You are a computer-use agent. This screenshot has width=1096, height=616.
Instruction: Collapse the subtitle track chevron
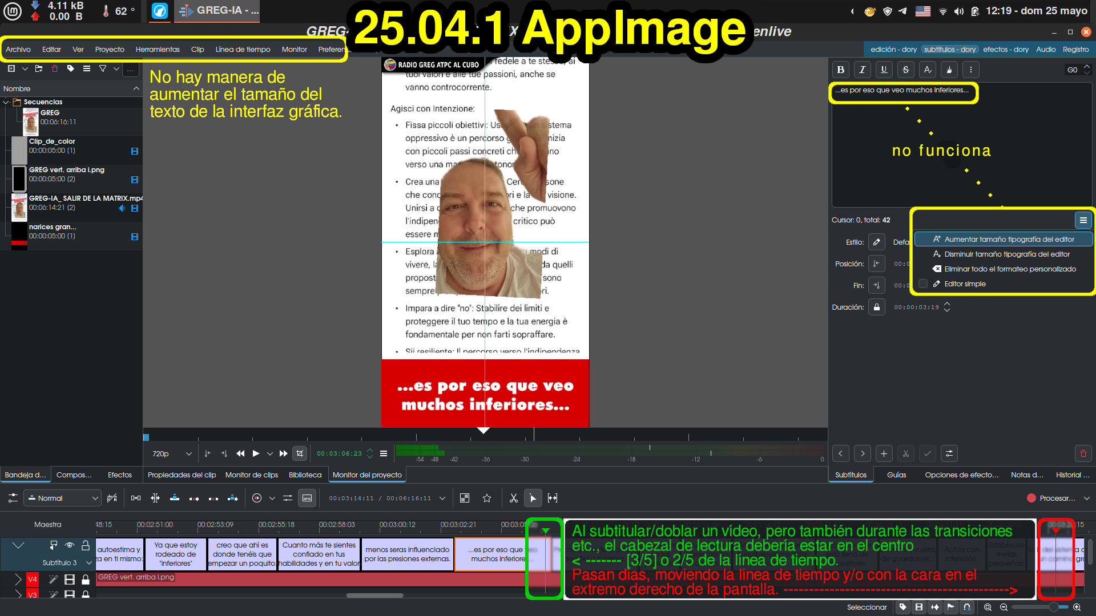click(x=18, y=545)
